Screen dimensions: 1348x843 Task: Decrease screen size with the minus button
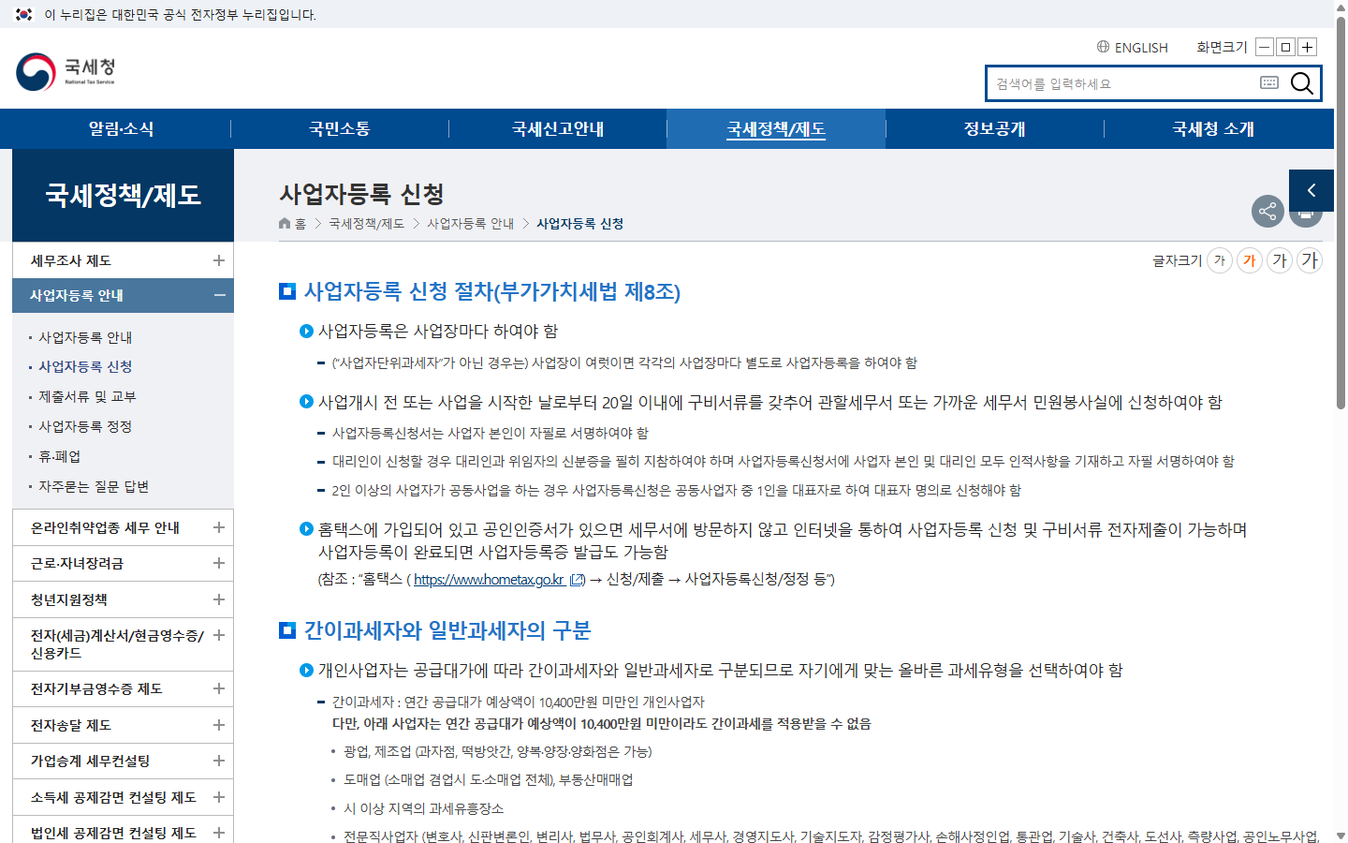click(x=1265, y=47)
